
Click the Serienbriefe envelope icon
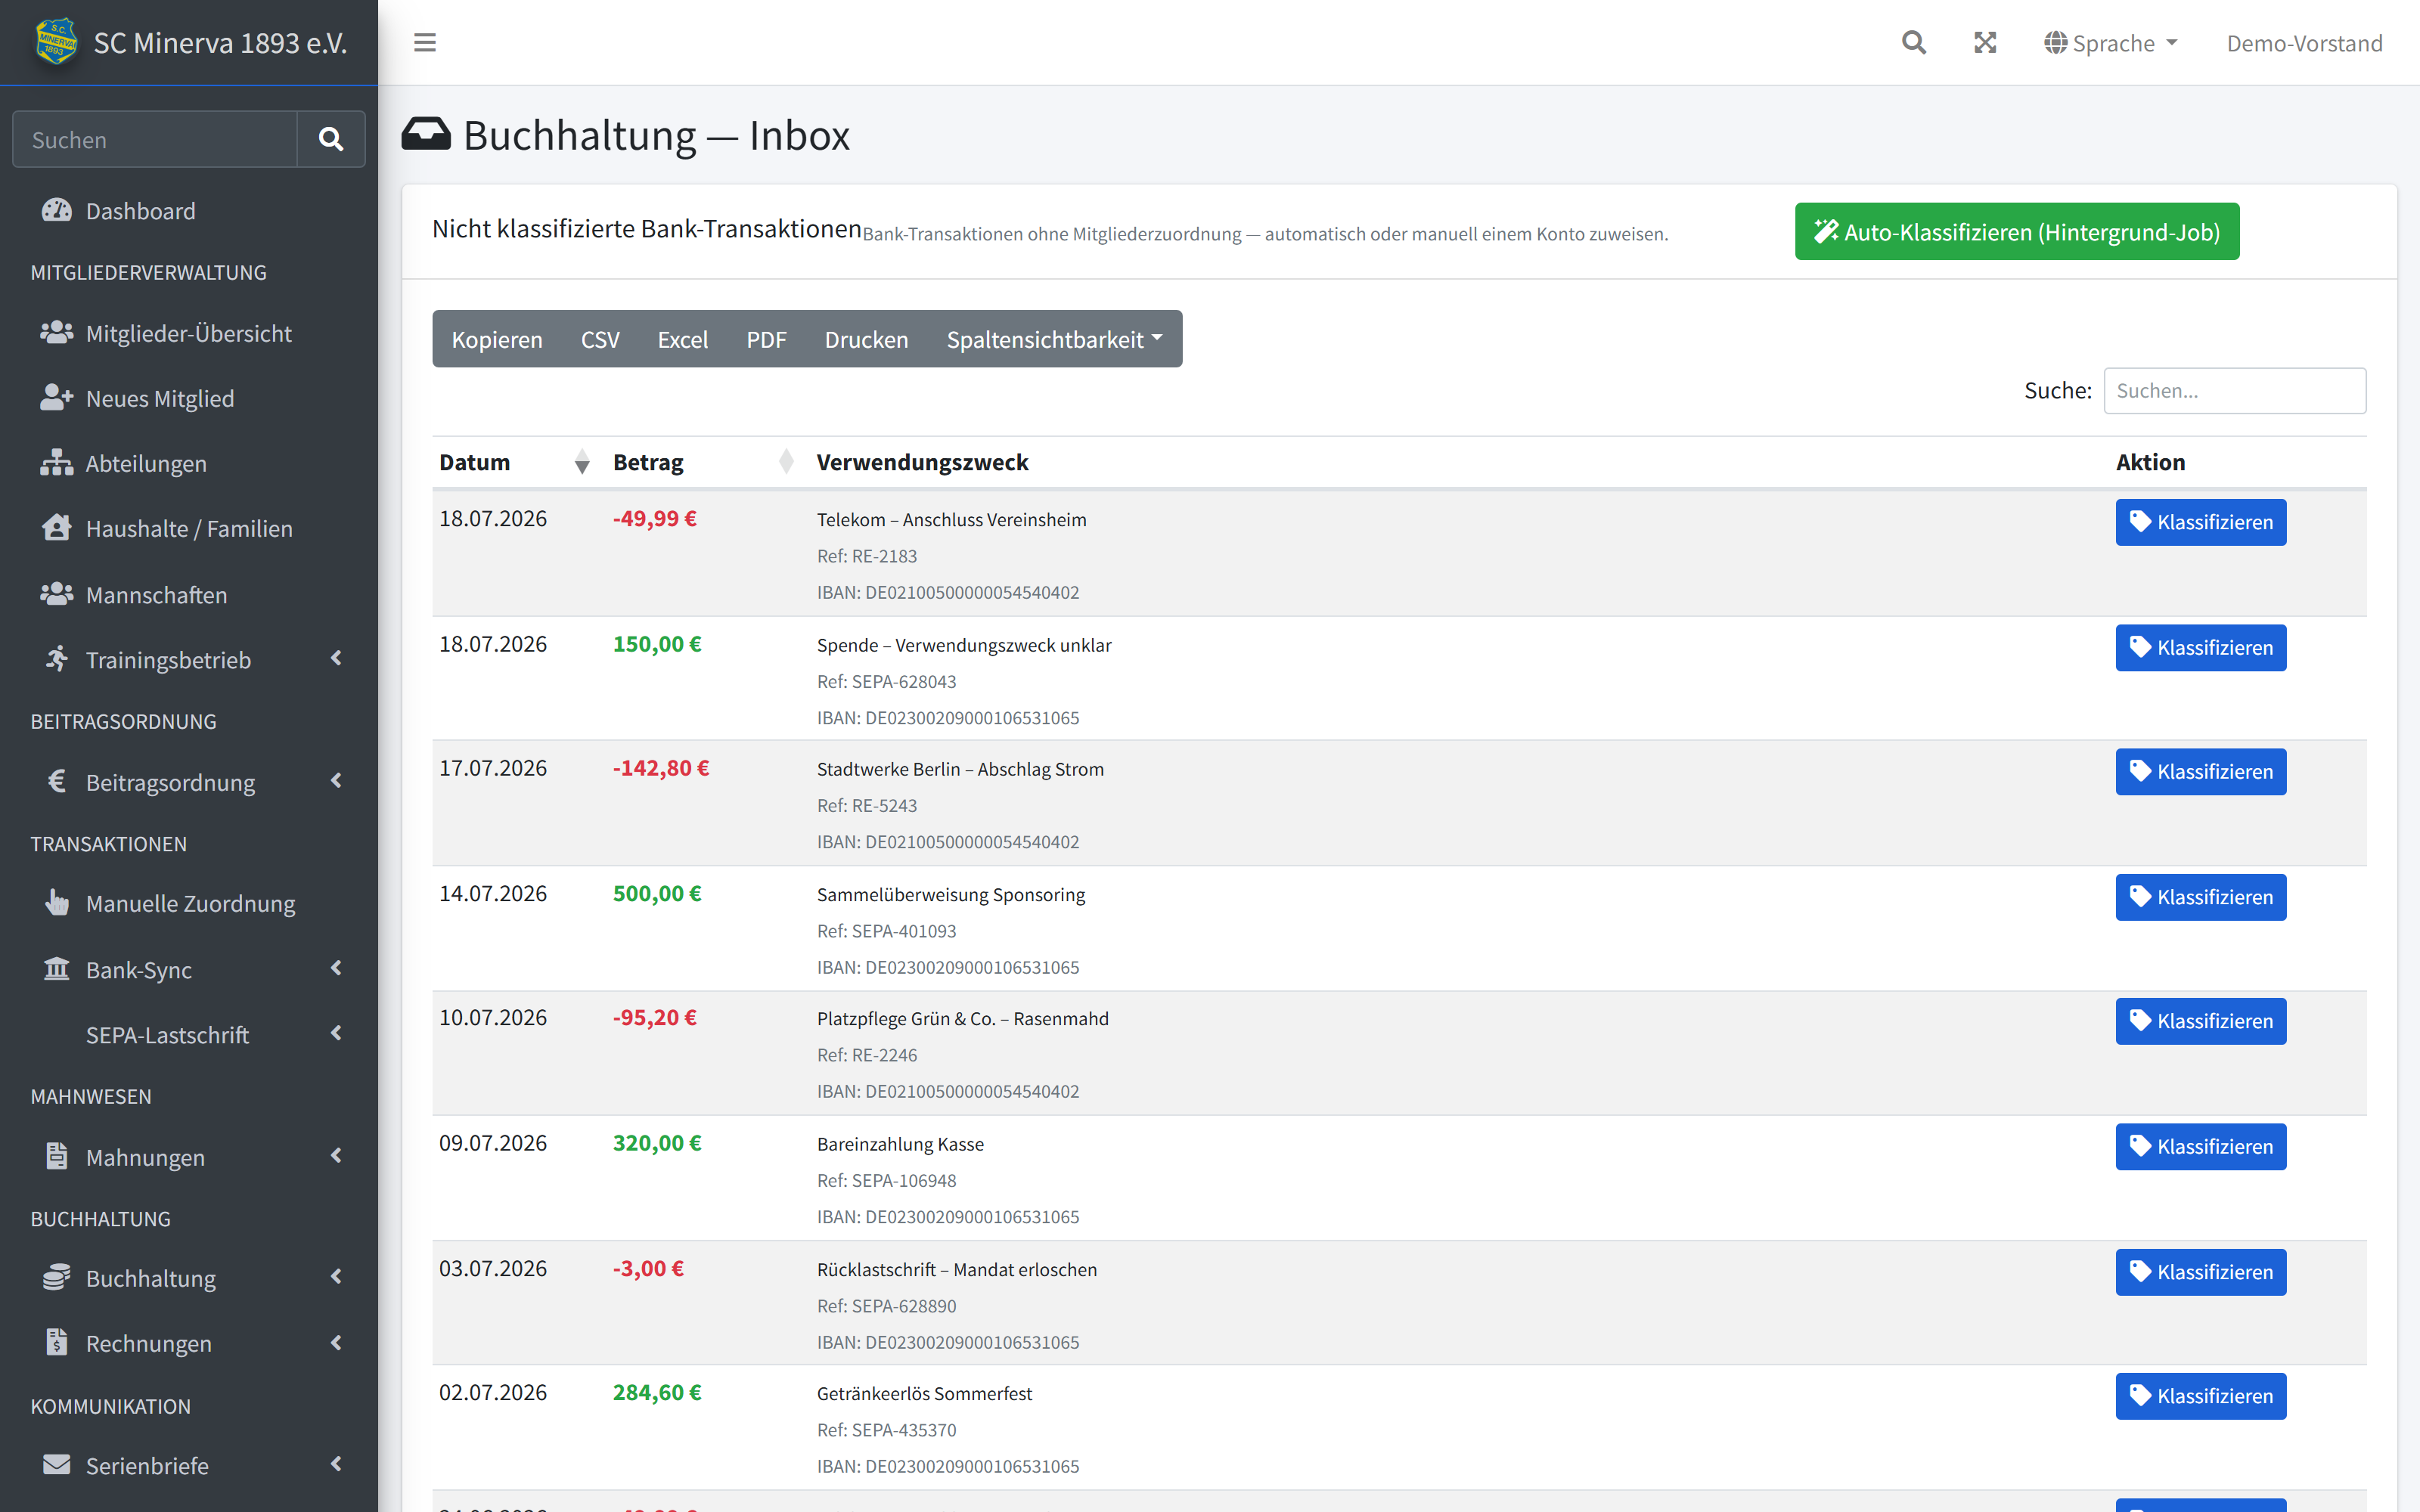pyautogui.click(x=57, y=1464)
